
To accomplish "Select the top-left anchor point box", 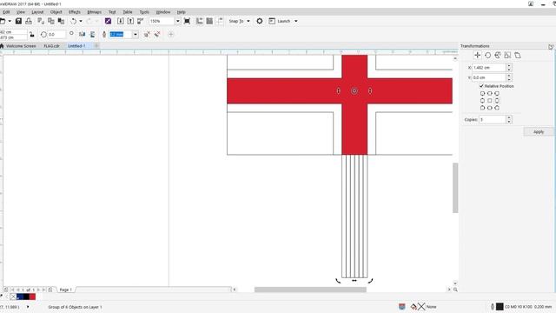I will [x=482, y=94].
